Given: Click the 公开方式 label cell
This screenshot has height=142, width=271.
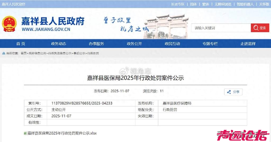Looking at the screenshot, I should click(x=35, y=110).
